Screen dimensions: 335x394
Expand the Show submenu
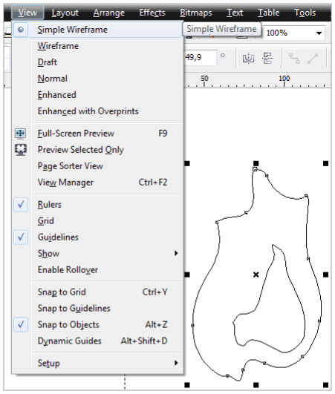coord(97,253)
